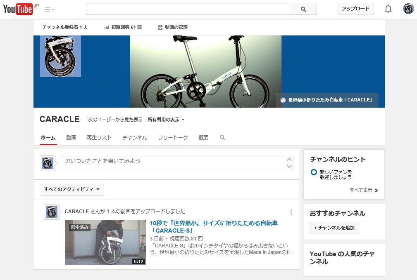Image resolution: width=417 pixels, height=280 pixels.
Task: Click すべて表示 in channel hints
Action: pos(364,190)
